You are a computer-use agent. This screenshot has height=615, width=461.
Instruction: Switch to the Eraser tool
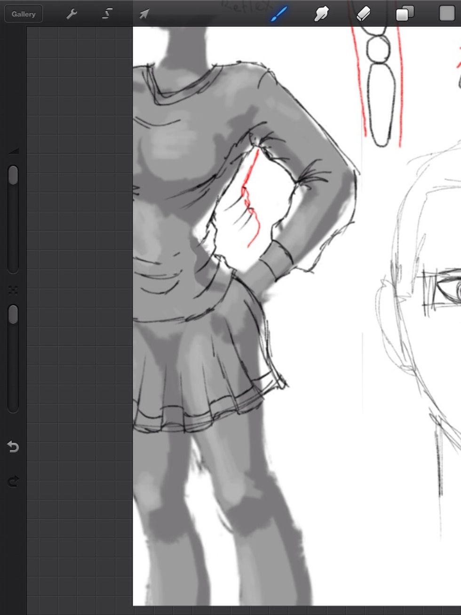[x=363, y=14]
